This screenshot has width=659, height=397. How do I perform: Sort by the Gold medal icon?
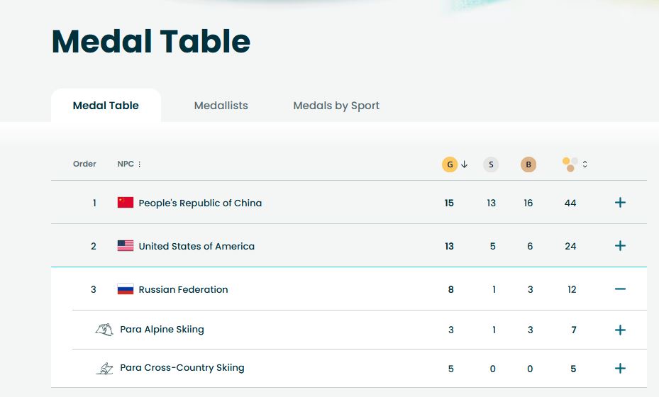click(x=449, y=164)
